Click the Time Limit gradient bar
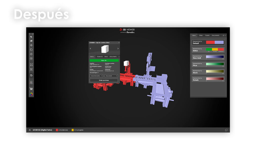 (215, 57)
